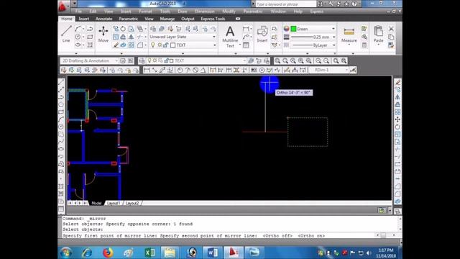Toggle layer freeze sun in the Layers toolbar

tap(155, 60)
